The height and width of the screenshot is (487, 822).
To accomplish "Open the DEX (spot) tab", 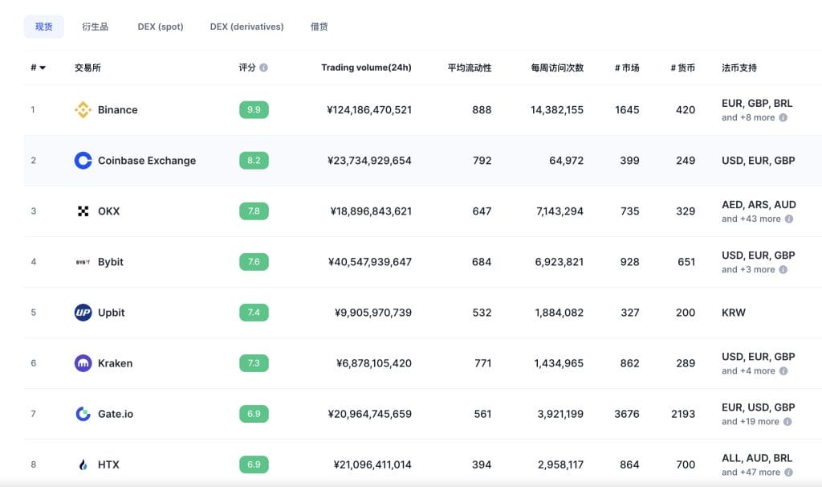I will [x=161, y=27].
